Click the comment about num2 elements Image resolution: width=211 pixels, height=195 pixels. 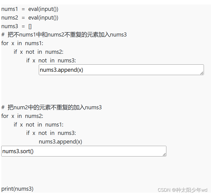point(51,108)
